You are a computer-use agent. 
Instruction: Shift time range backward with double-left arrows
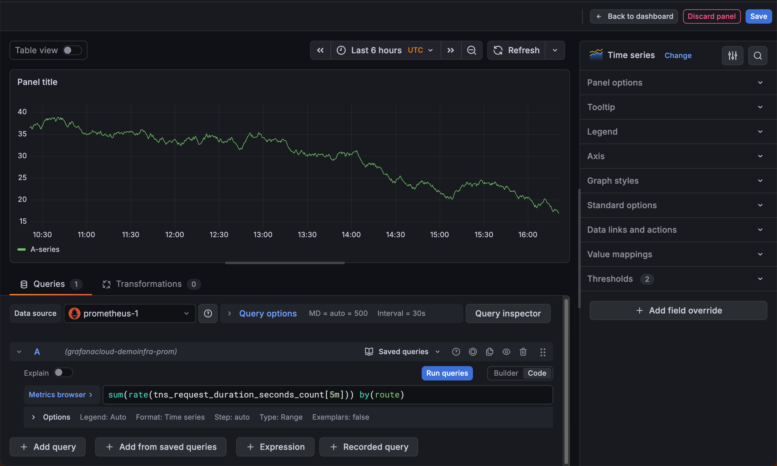pyautogui.click(x=320, y=50)
